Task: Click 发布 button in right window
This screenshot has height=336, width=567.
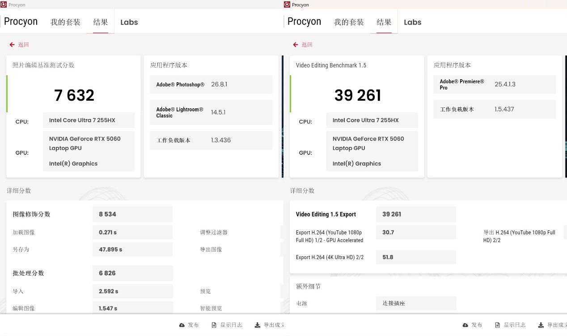Action: pos(473,325)
